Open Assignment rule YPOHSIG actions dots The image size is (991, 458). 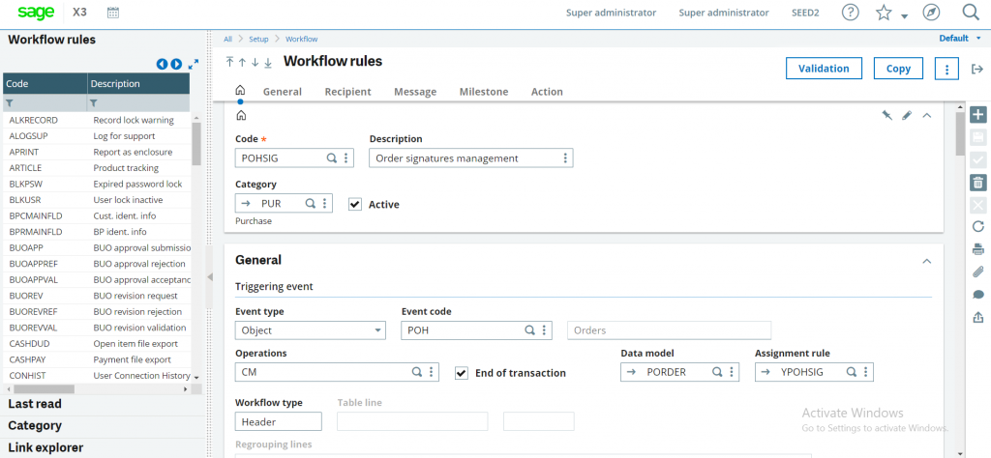point(865,372)
